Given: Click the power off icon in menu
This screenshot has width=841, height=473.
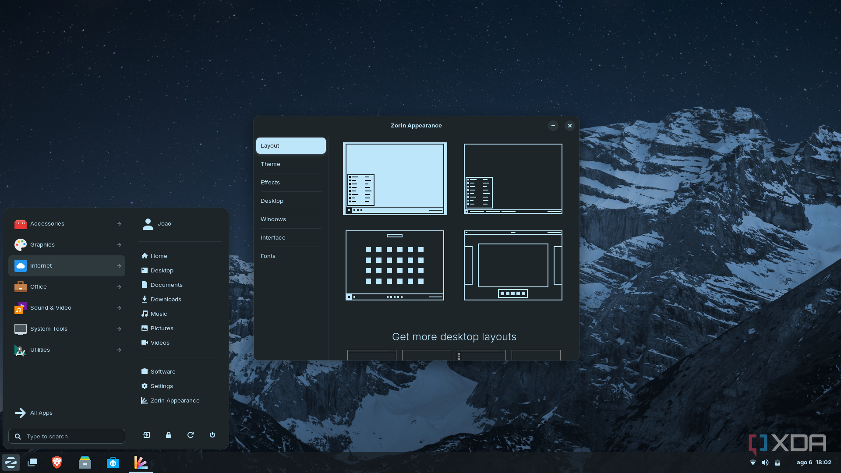Looking at the screenshot, I should pos(212,435).
